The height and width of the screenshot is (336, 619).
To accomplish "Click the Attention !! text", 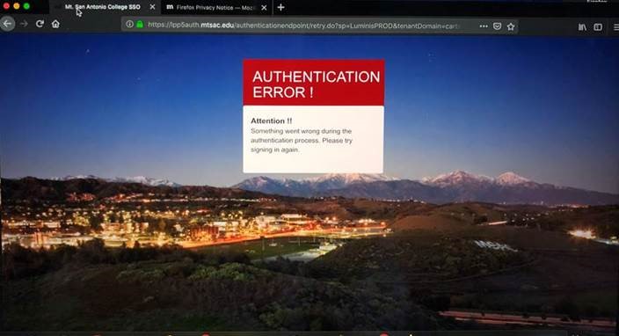I will [x=271, y=121].
